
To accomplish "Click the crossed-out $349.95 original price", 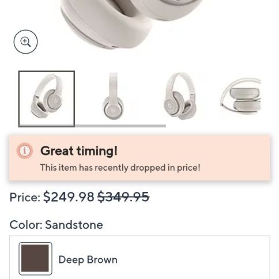I will (123, 197).
